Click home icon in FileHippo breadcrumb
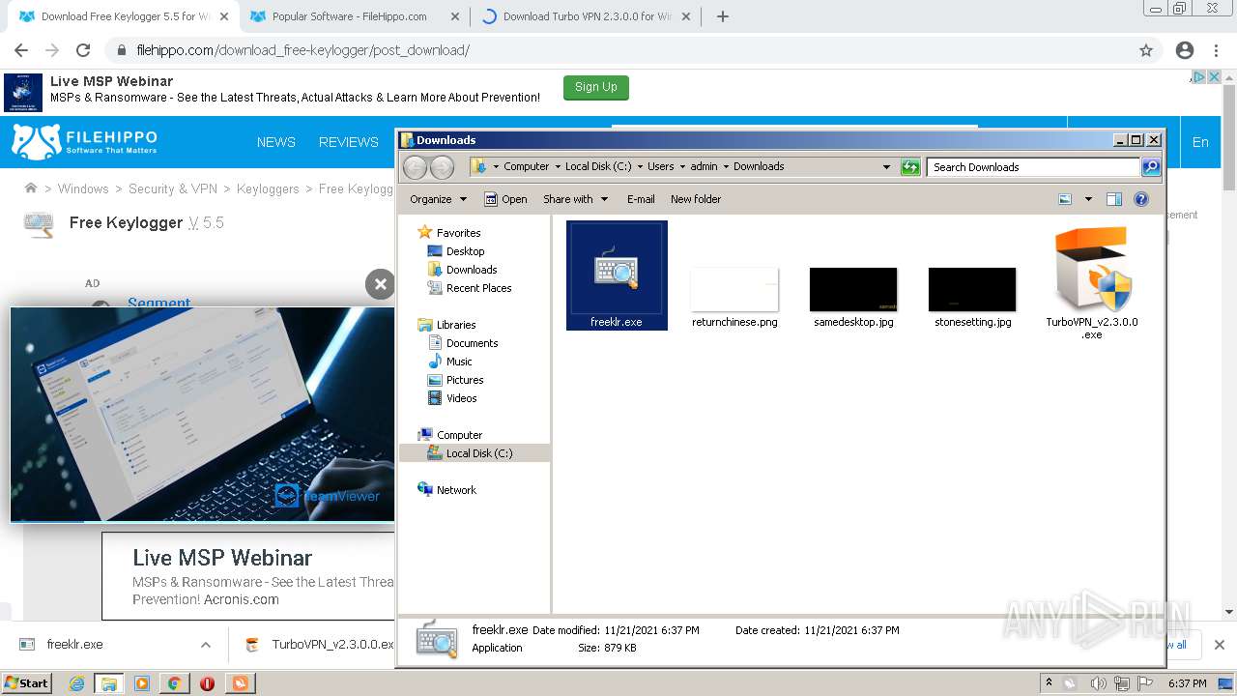Image resolution: width=1237 pixels, height=696 pixels. pyautogui.click(x=31, y=188)
